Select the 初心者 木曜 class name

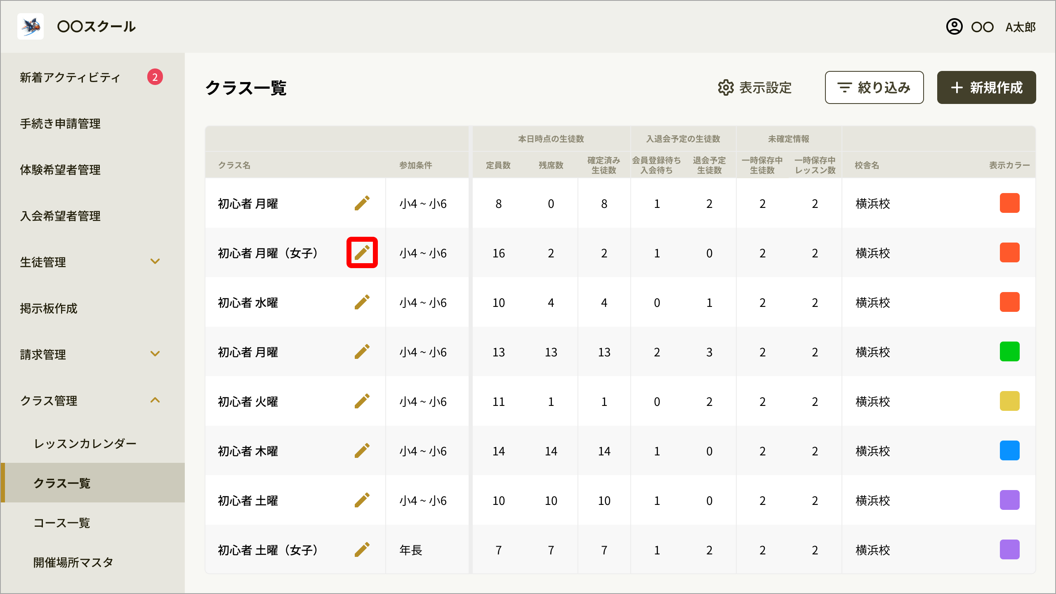[x=248, y=451]
